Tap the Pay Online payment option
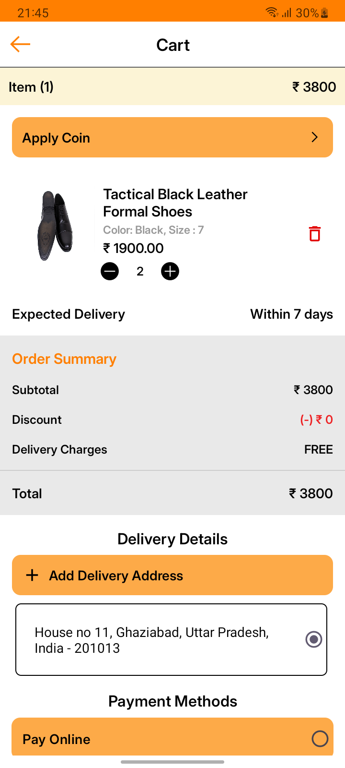Viewport: 345px width, 768px height. (x=158, y=739)
